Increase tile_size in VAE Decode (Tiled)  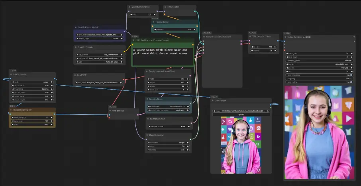pyautogui.click(x=275, y=47)
